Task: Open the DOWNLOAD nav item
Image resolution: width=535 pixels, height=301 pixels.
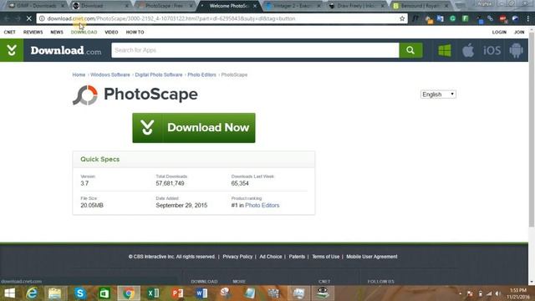Action: 84,32
